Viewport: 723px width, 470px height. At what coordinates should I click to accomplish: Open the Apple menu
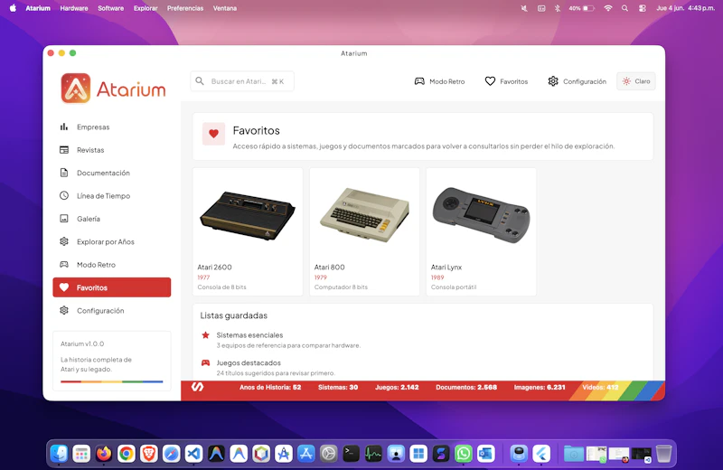click(x=13, y=8)
